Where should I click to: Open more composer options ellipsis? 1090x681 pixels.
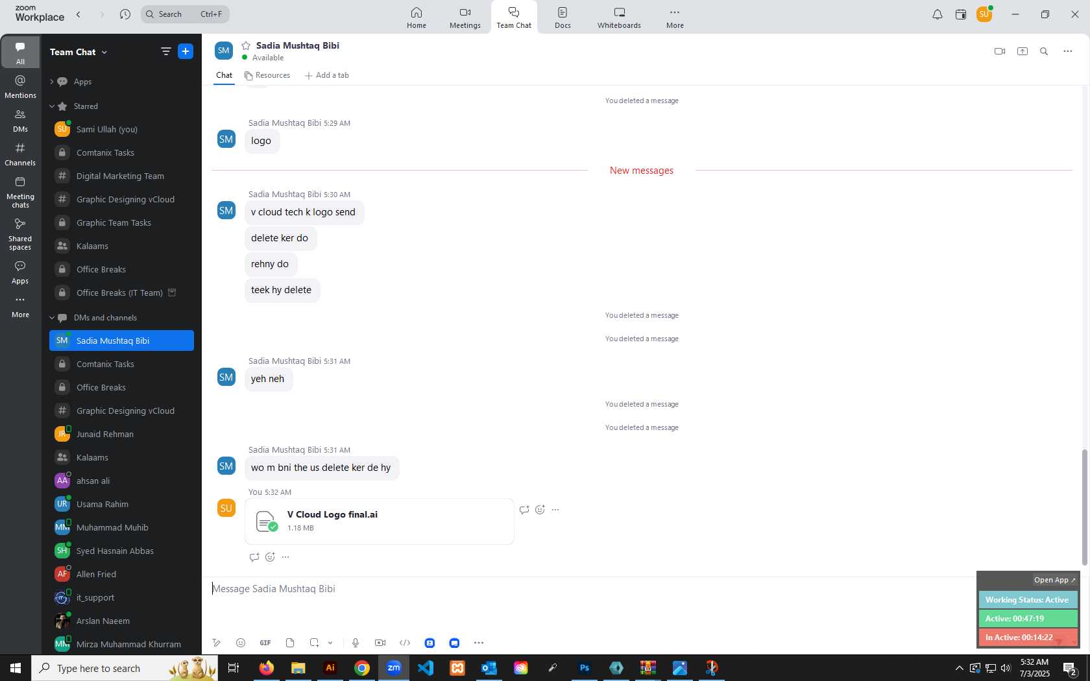coord(479,643)
